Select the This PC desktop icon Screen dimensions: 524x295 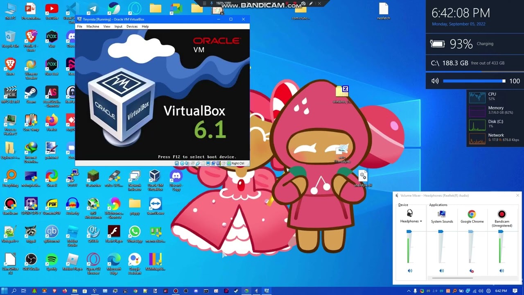click(10, 11)
